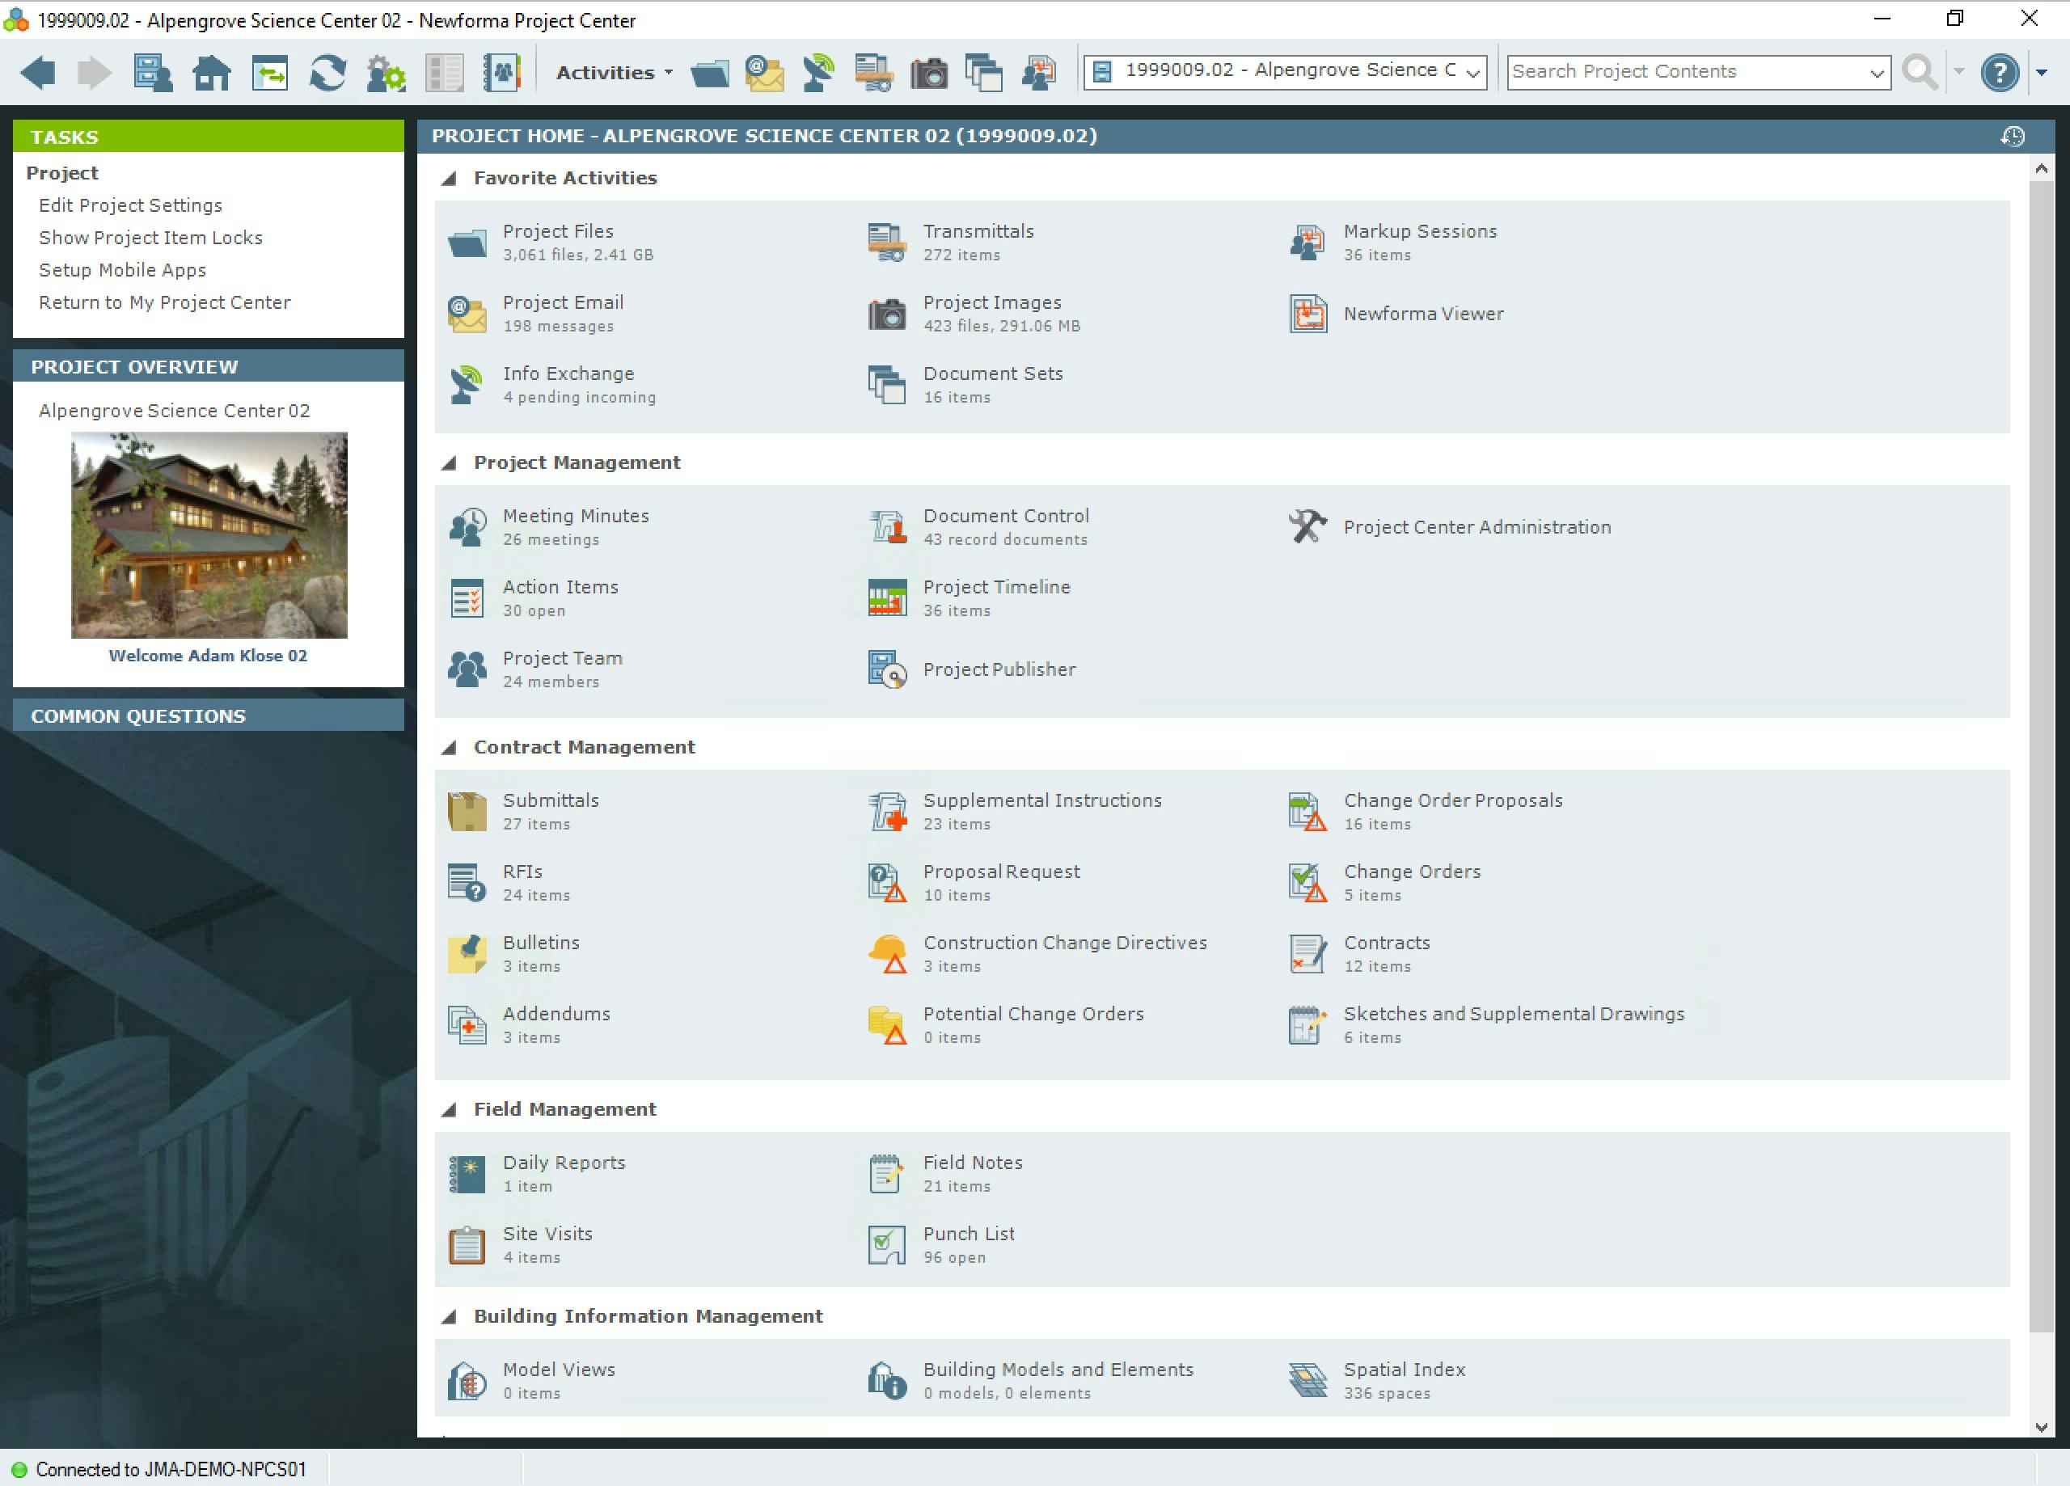Click the Project Images camera toolbar icon

click(928, 72)
